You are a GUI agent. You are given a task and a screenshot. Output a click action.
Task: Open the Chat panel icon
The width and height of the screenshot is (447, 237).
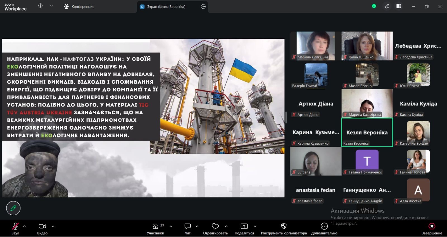coord(187,226)
